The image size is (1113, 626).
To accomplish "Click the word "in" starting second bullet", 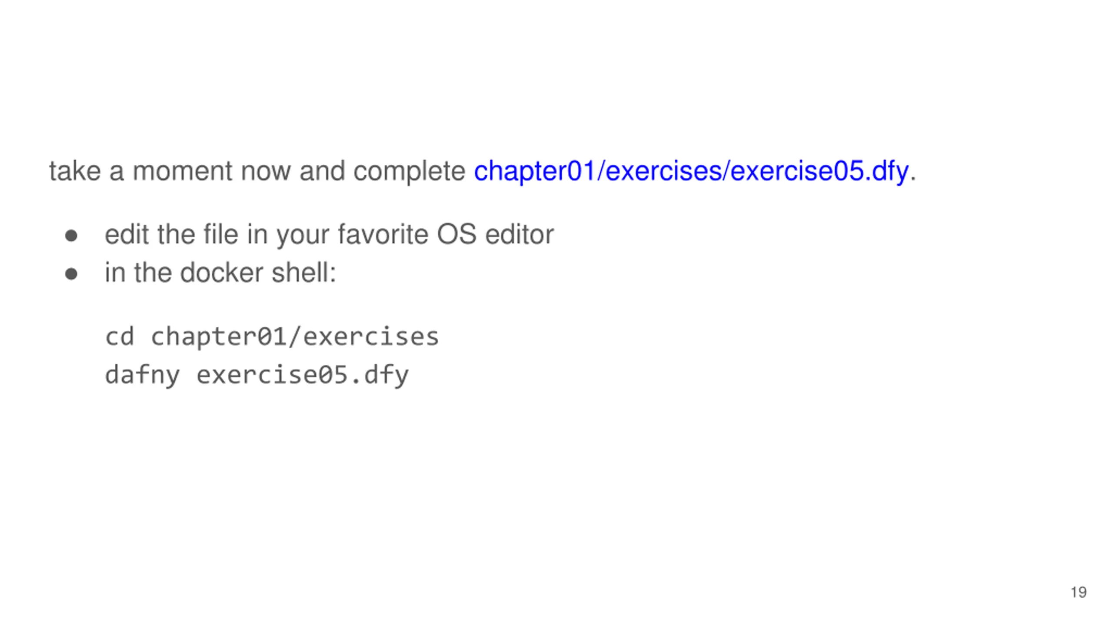I will (x=115, y=273).
